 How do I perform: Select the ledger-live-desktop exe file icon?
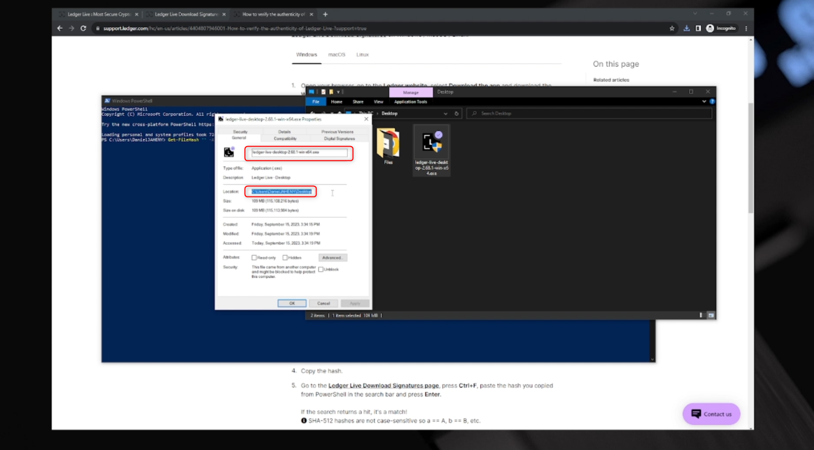point(431,144)
